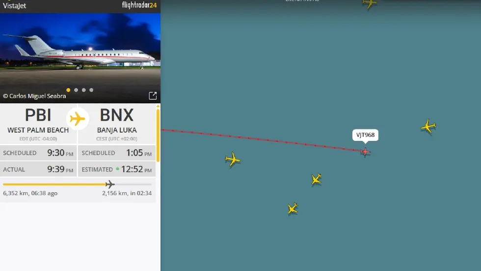The height and width of the screenshot is (271, 481).
Task: Open external link icon on aircraft photo
Action: click(x=153, y=96)
